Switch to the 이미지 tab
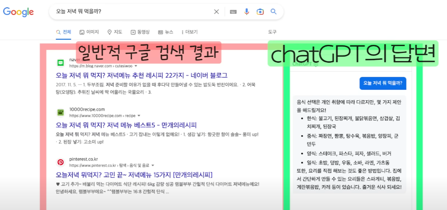 (x=89, y=32)
